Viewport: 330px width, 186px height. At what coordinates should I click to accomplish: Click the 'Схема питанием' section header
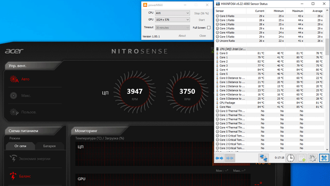32,131
